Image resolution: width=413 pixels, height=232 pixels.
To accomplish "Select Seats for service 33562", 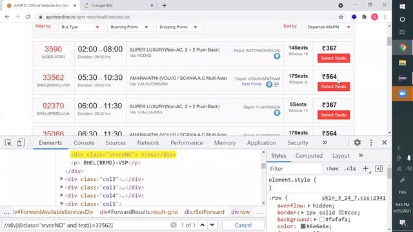I will (334, 86).
